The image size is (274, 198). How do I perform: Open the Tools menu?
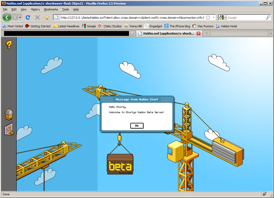[x=66, y=9]
